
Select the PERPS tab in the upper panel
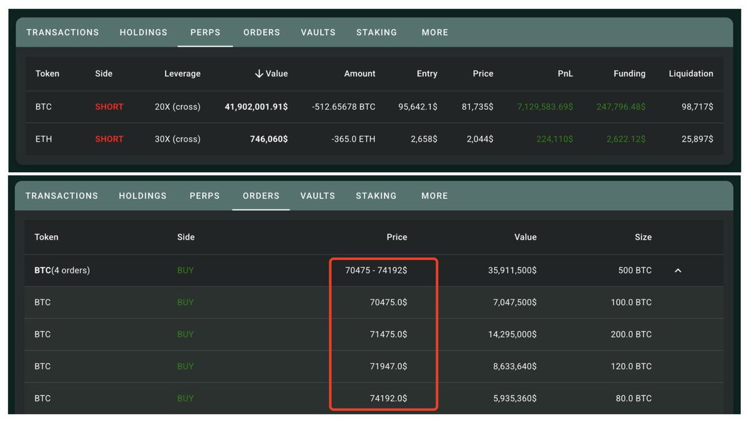205,32
